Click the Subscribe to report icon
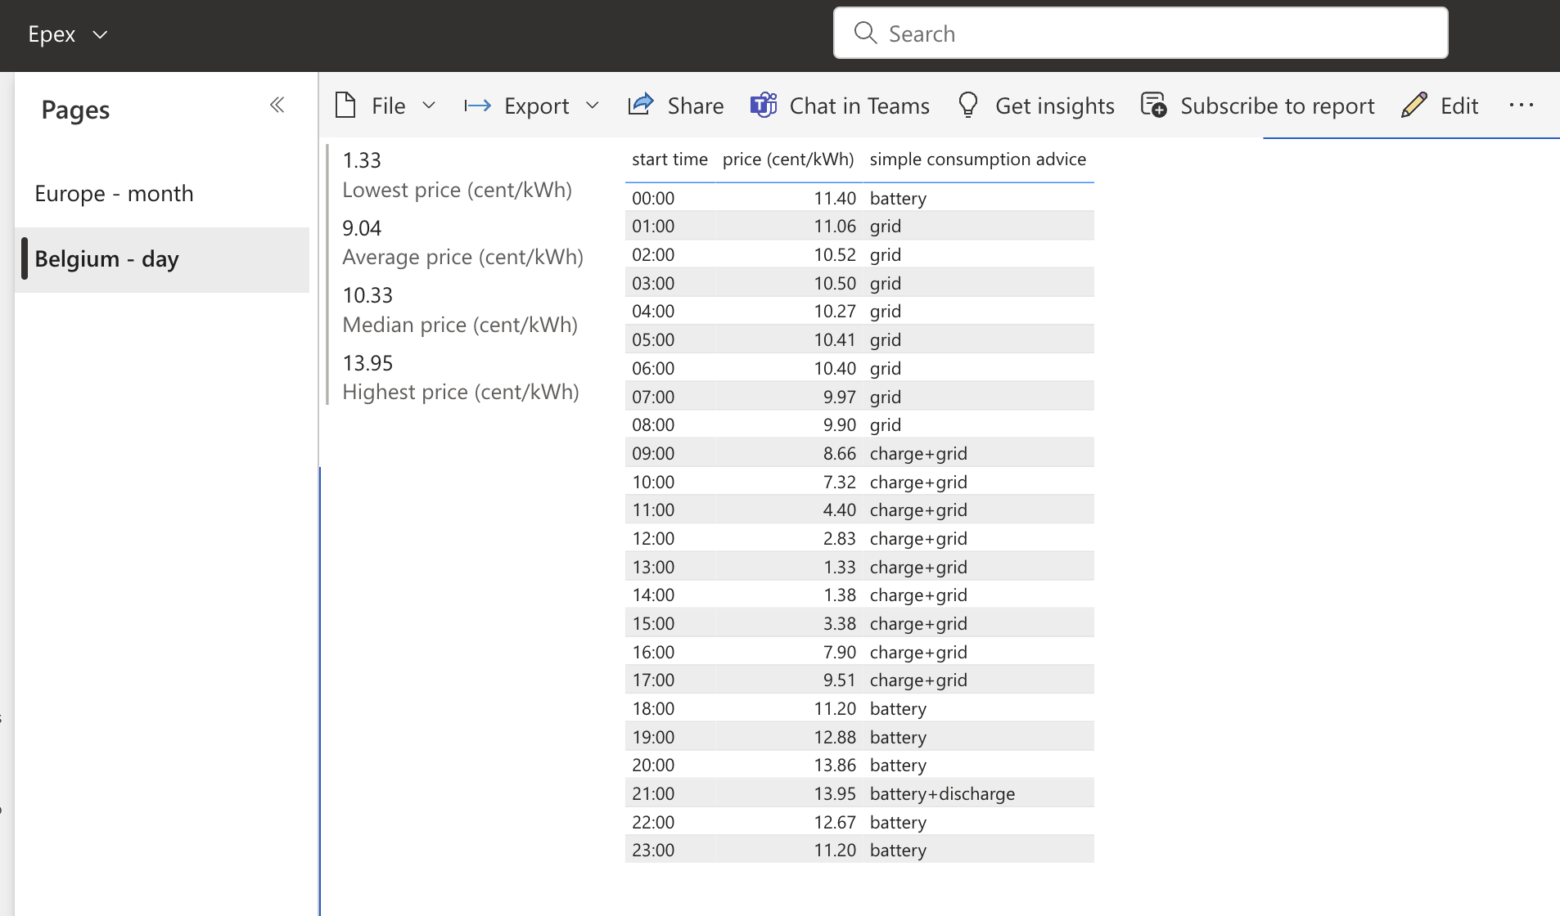 tap(1154, 106)
